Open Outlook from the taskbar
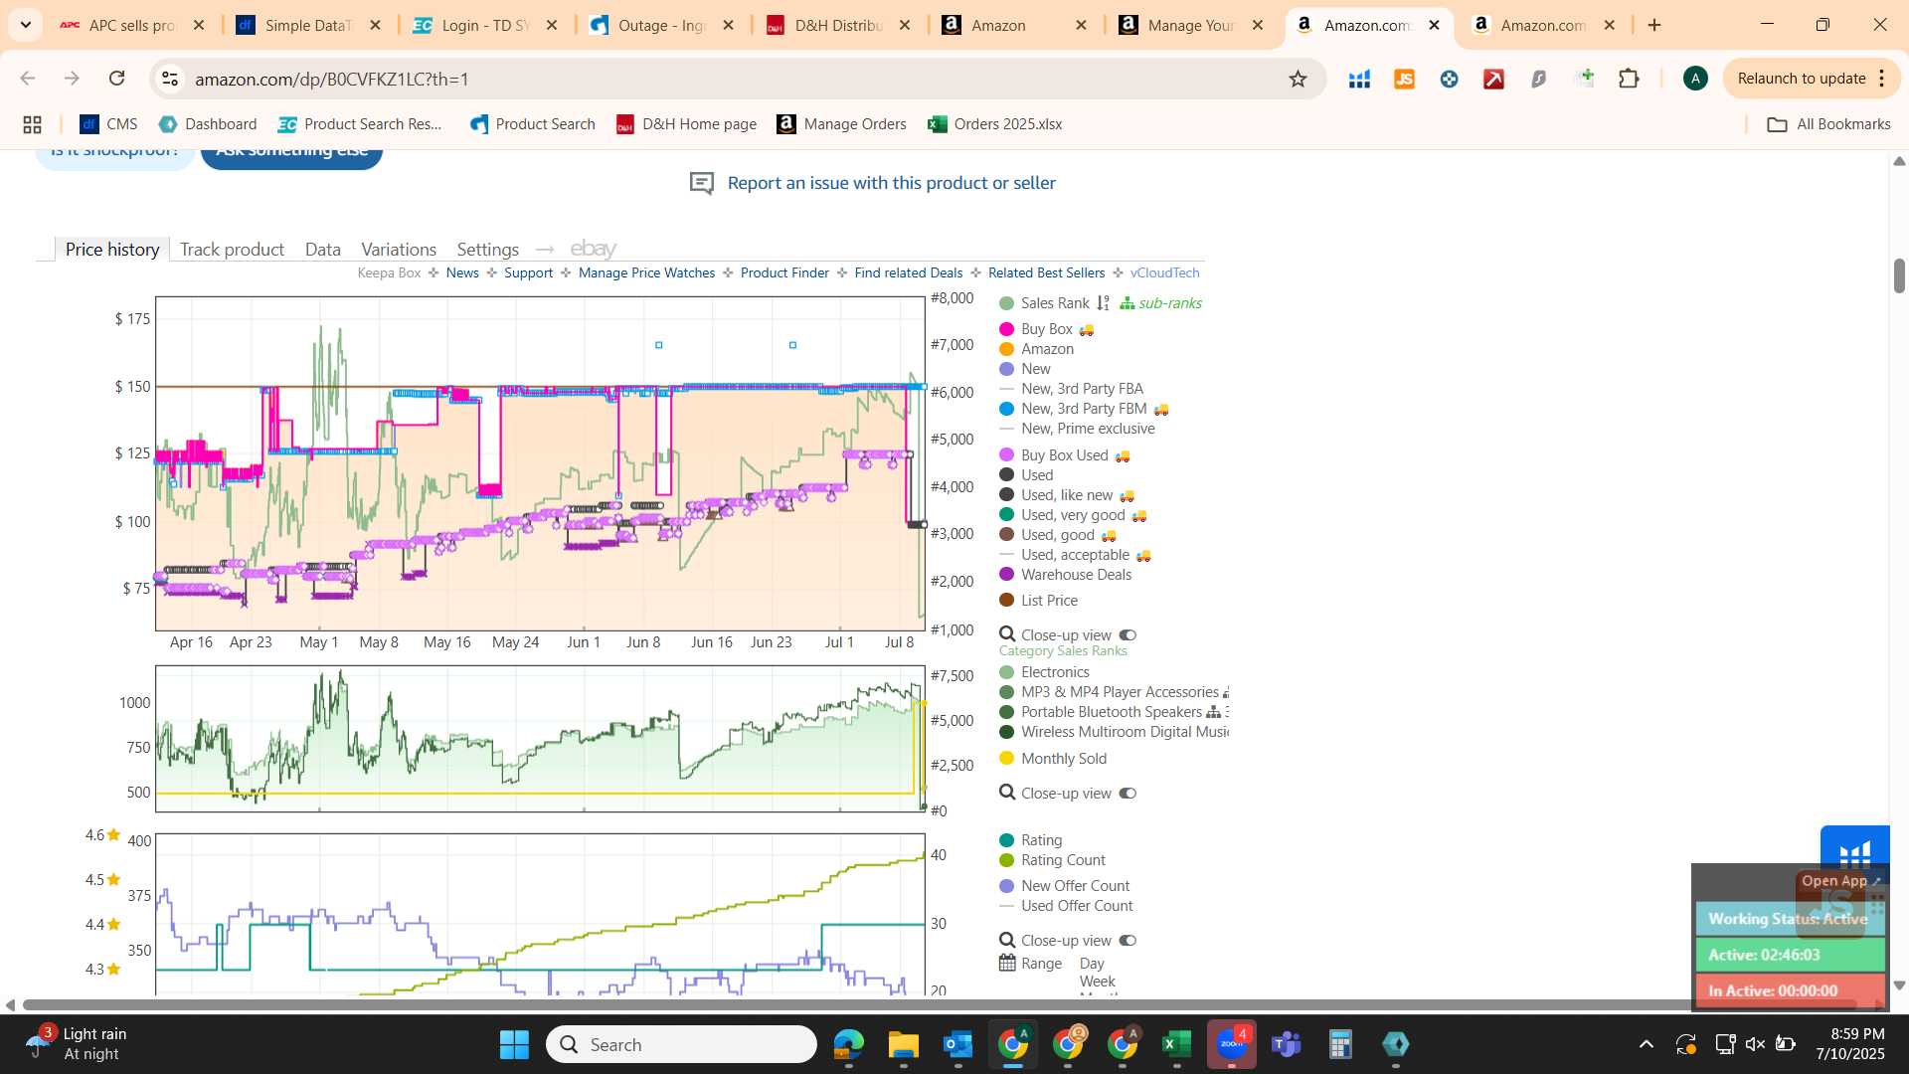Viewport: 1909px width, 1074px height. click(x=957, y=1044)
